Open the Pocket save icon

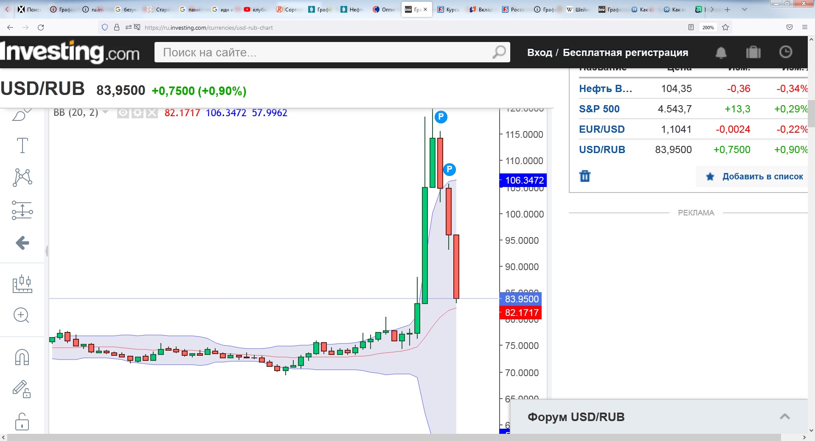tap(790, 27)
